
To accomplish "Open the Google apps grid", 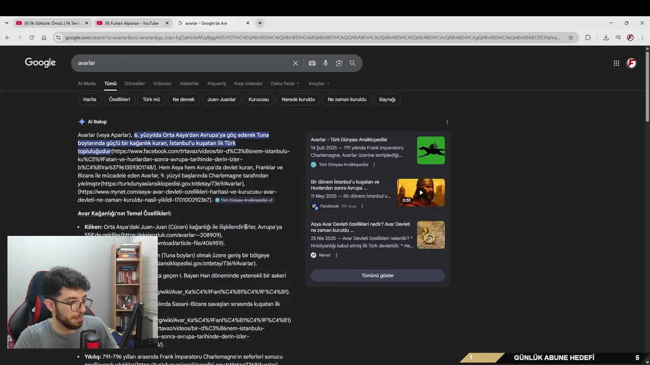I will [616, 63].
